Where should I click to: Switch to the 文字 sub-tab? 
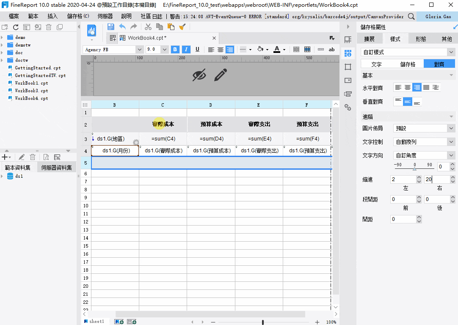[x=376, y=64]
